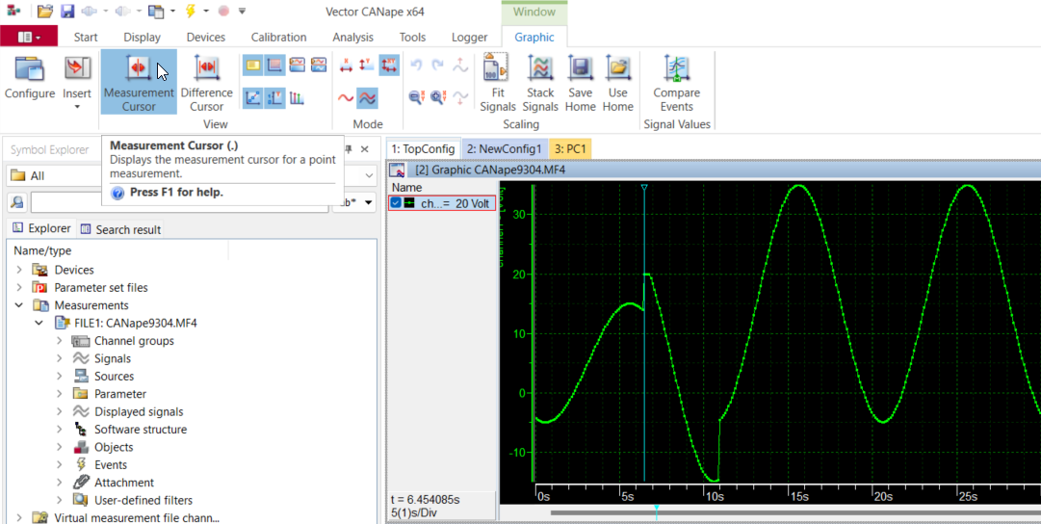Screen dimensions: 1041x524
Task: Toggle the Y-axis zoom mode icon
Action: pos(367,65)
